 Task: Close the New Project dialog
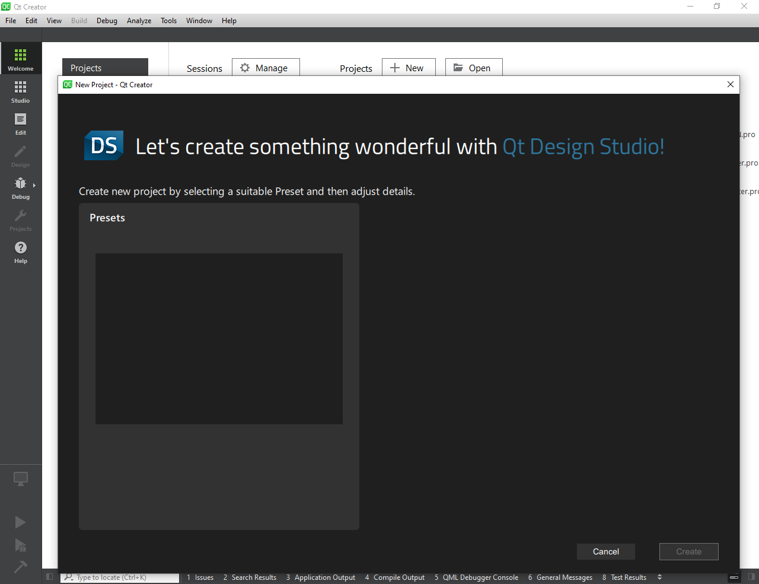(731, 84)
